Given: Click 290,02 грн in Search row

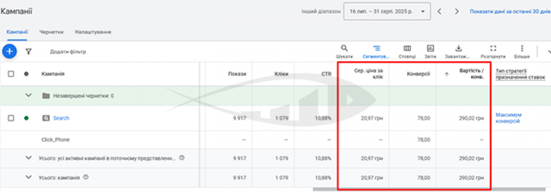Looking at the screenshot, I should click(x=472, y=118).
